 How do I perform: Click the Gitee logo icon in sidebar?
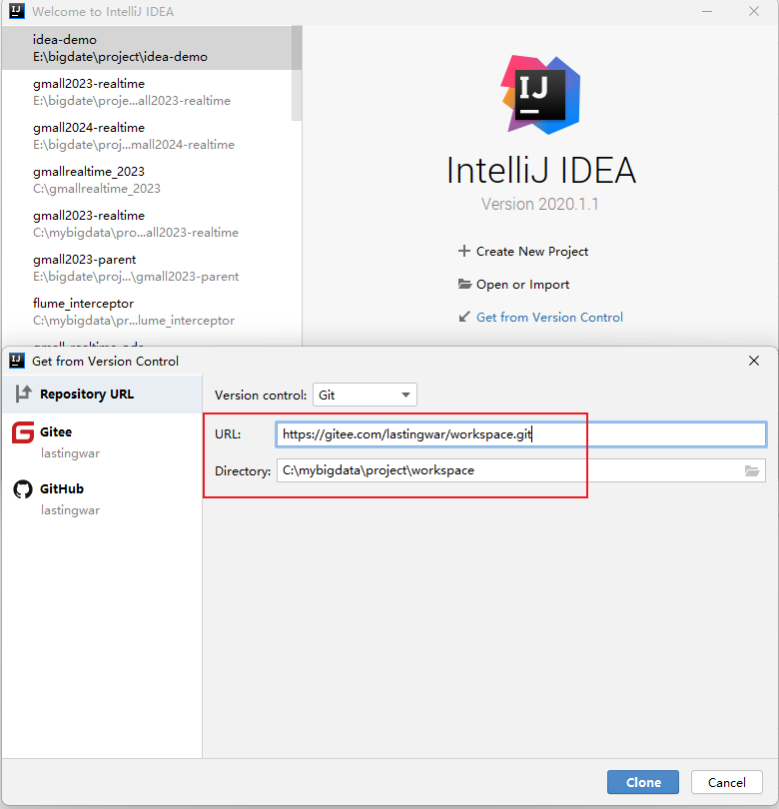click(22, 432)
